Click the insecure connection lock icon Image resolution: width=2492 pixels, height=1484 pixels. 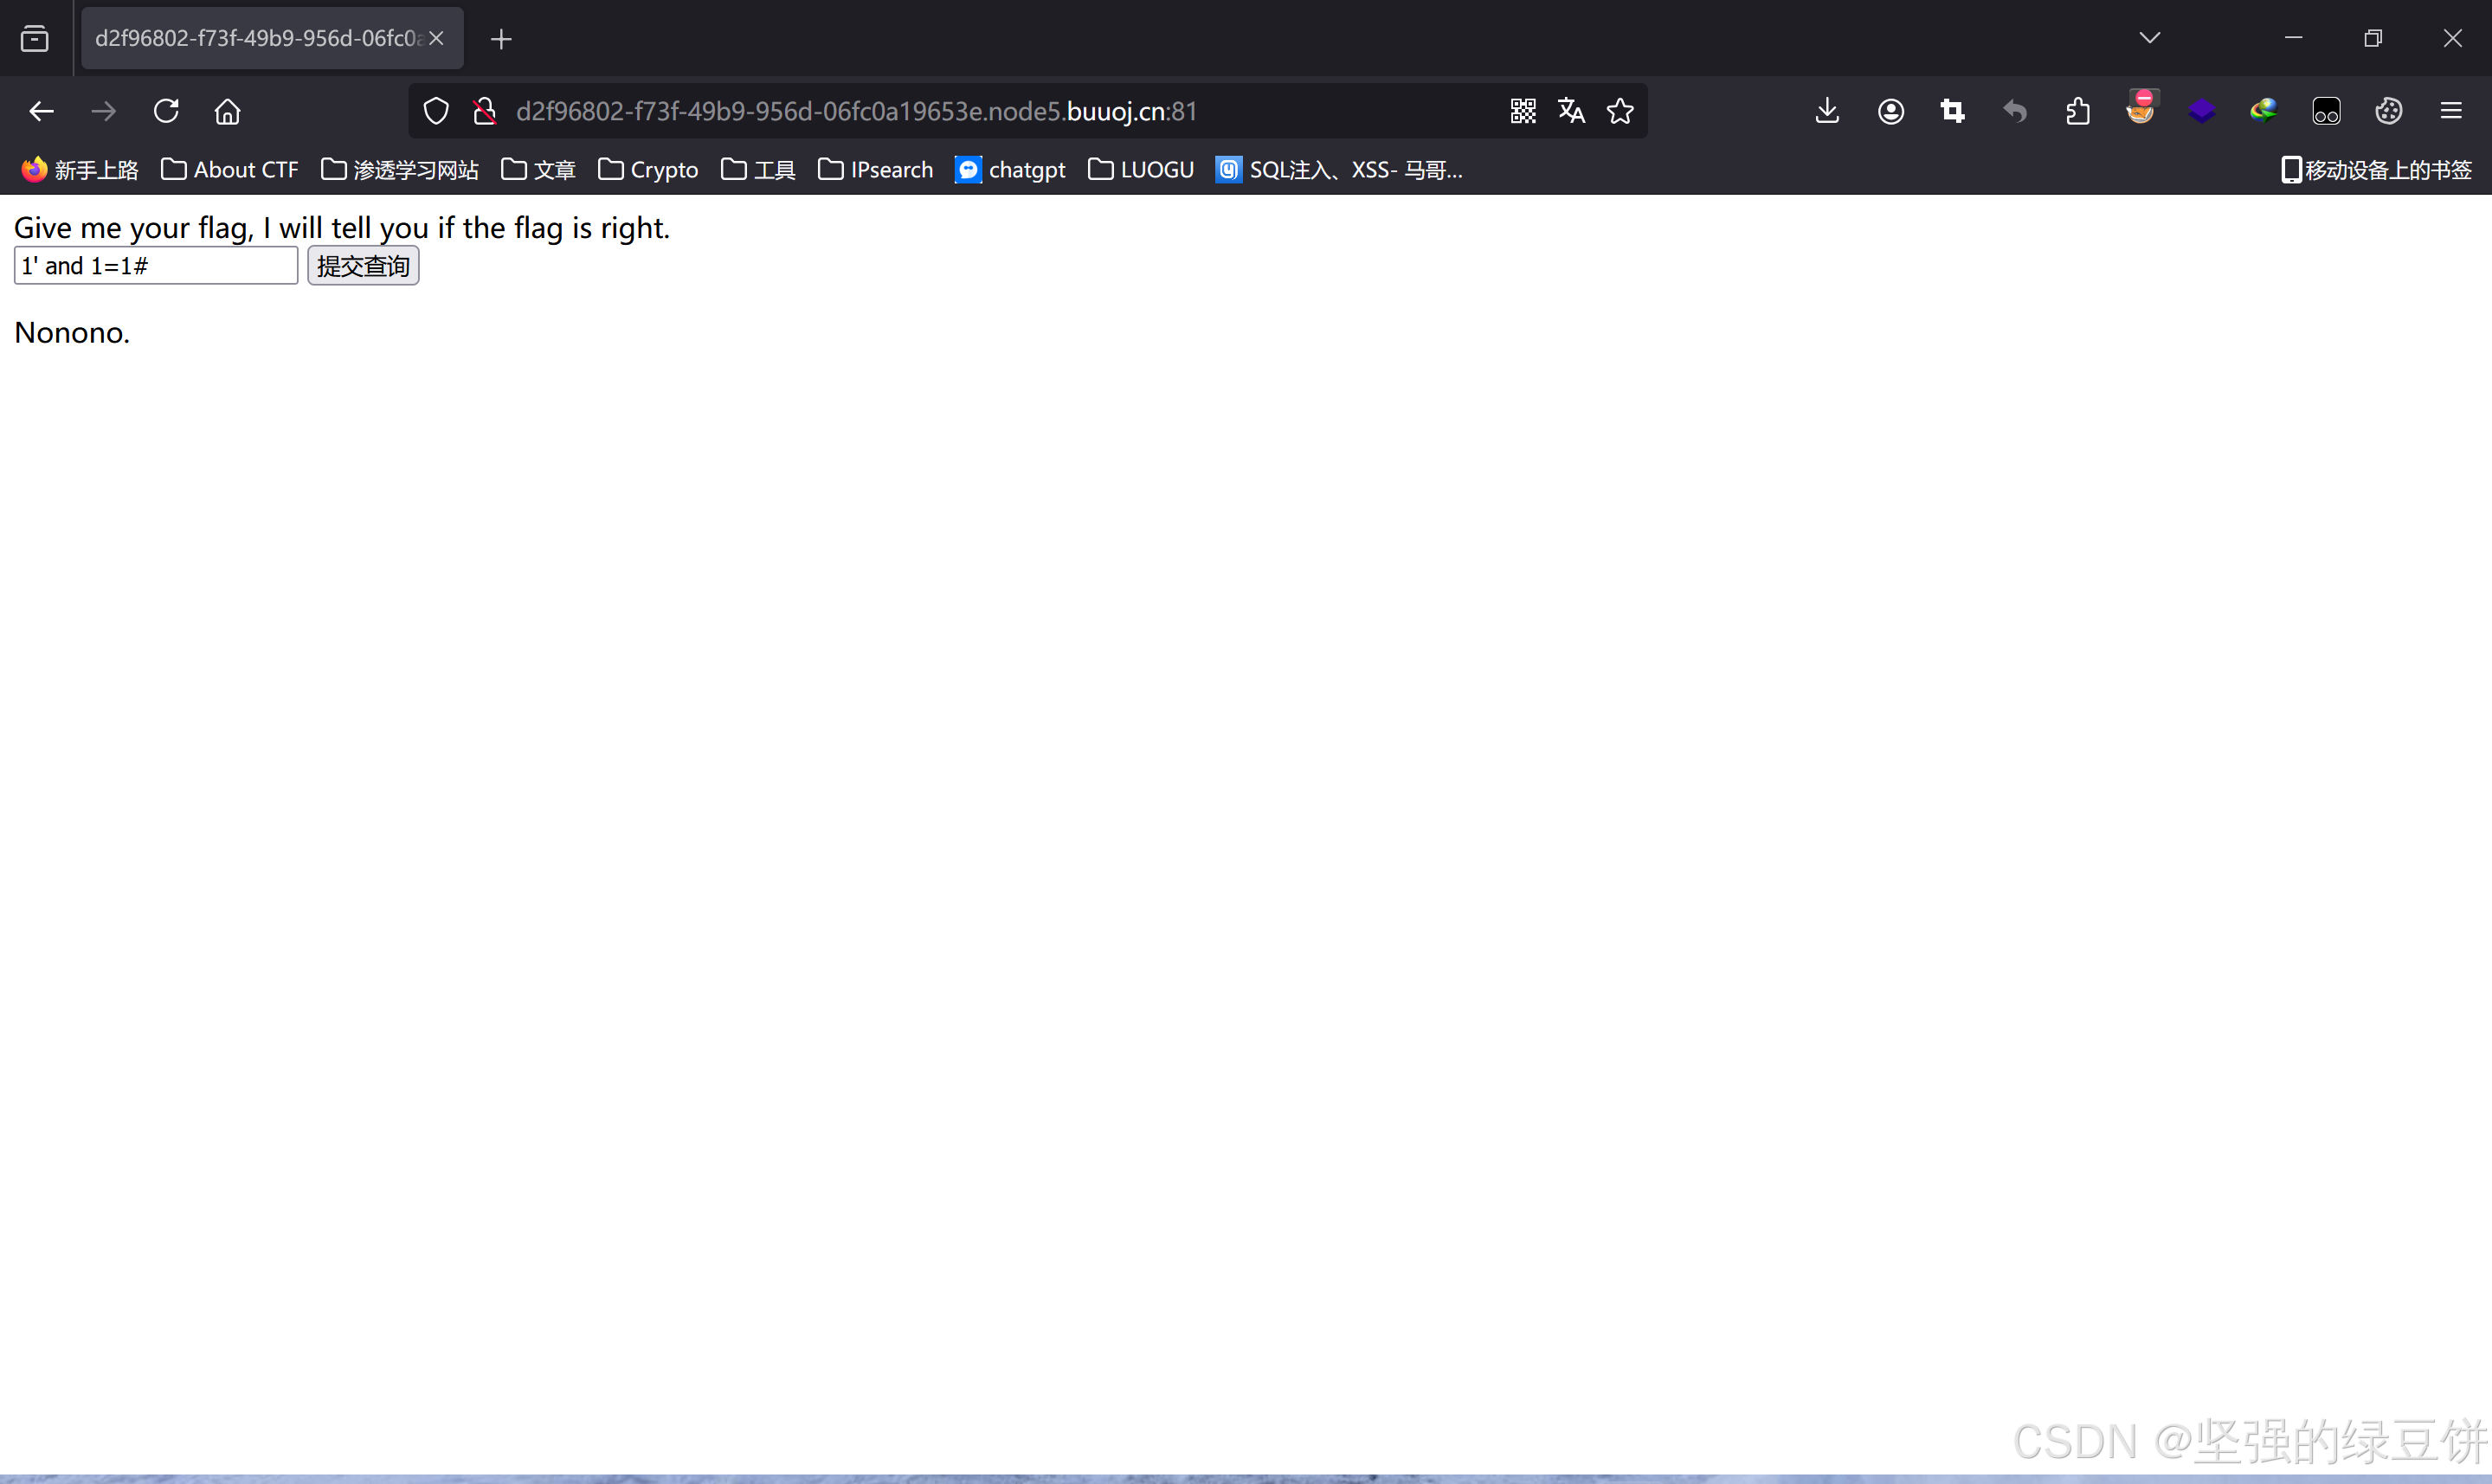coord(485,111)
